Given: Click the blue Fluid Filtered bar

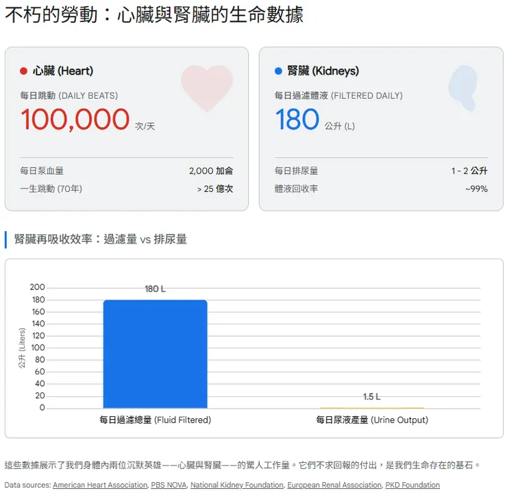Looking at the screenshot, I should click(x=156, y=354).
